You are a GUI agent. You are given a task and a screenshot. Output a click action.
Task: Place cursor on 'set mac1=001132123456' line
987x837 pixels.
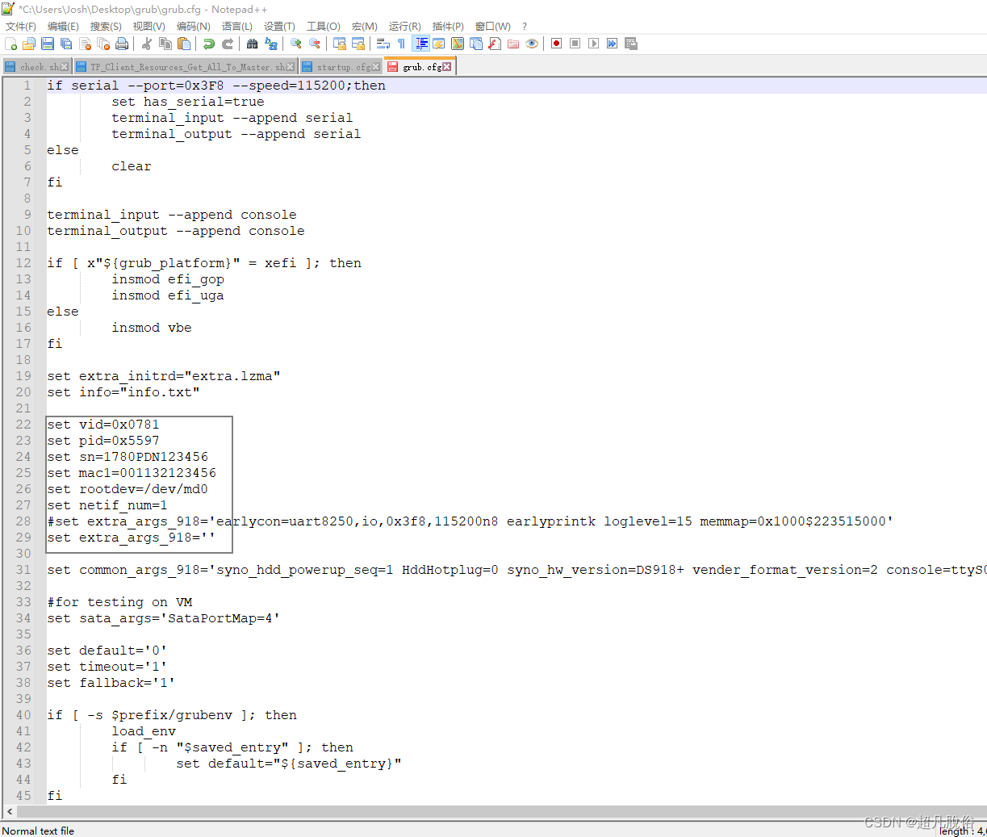(x=132, y=473)
